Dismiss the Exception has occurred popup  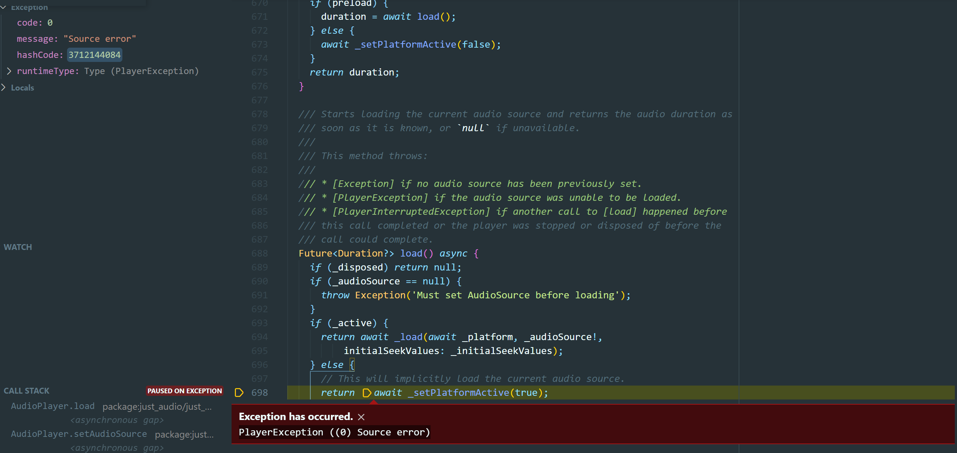pos(361,417)
